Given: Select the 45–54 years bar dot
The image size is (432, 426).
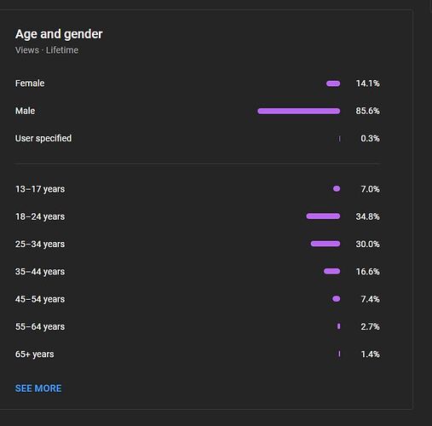Looking at the screenshot, I should 337,299.
